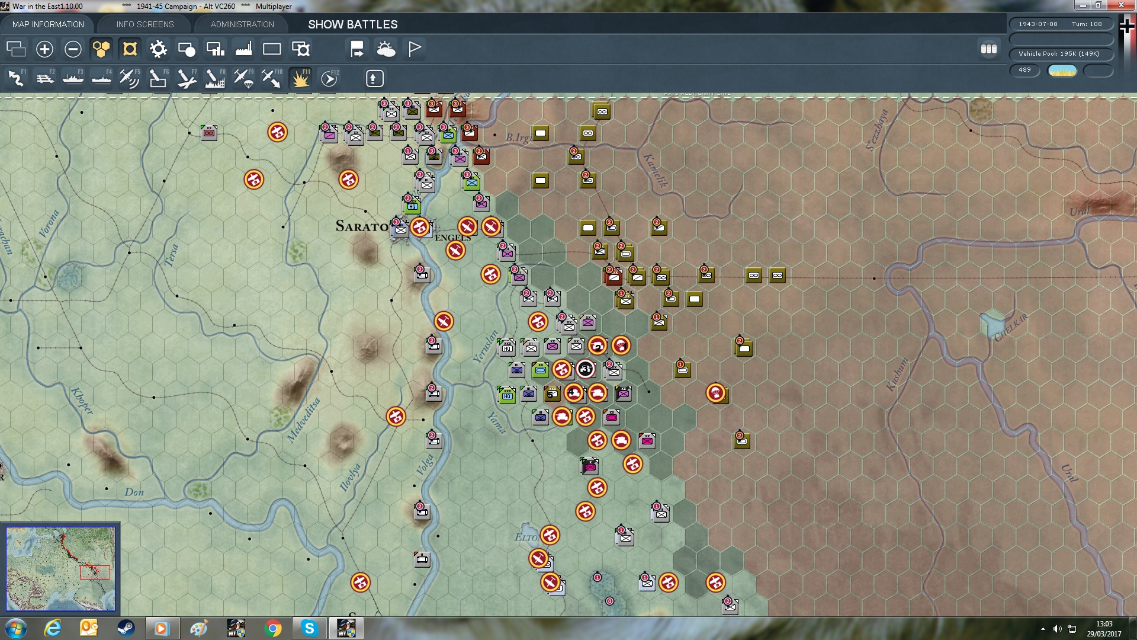Toggle fort levels gear icon
The width and height of the screenshot is (1137, 640).
(x=158, y=49)
